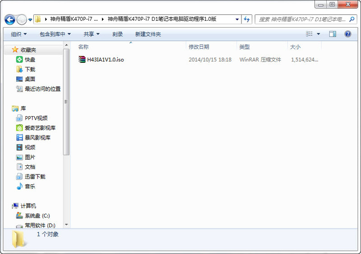Sort by the 大小 column header
The width and height of the screenshot is (361, 254).
(296, 47)
